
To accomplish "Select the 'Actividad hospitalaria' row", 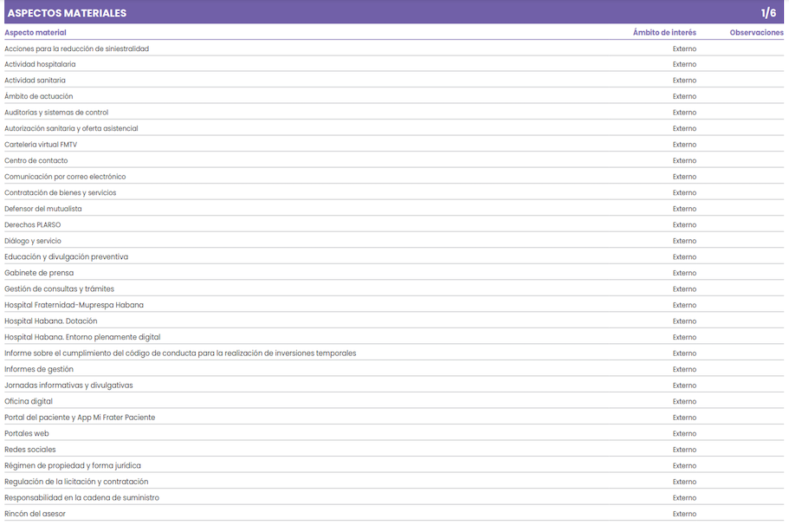I will click(394, 64).
